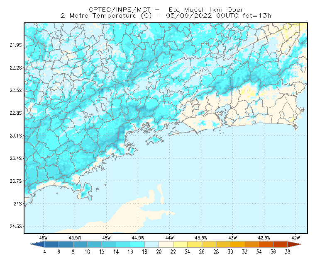This screenshot has height=256, width=332.
Task: Click the 22-24 light yellow legend swatch
Action: pos(180,244)
